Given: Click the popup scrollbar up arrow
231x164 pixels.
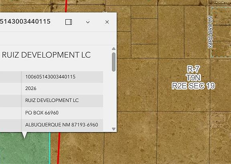Looking at the screenshot, I should tap(113, 49).
